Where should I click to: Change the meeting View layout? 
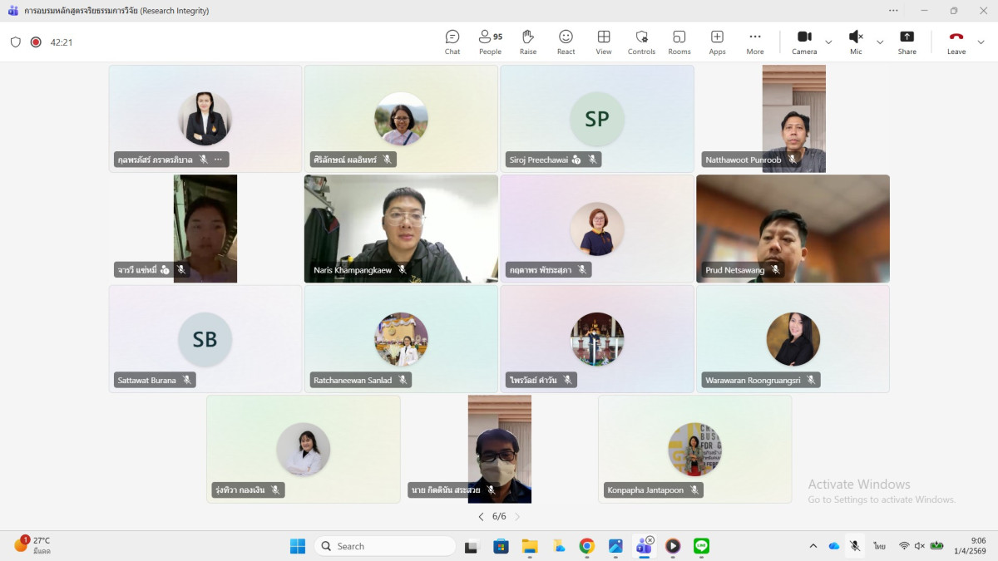[604, 42]
